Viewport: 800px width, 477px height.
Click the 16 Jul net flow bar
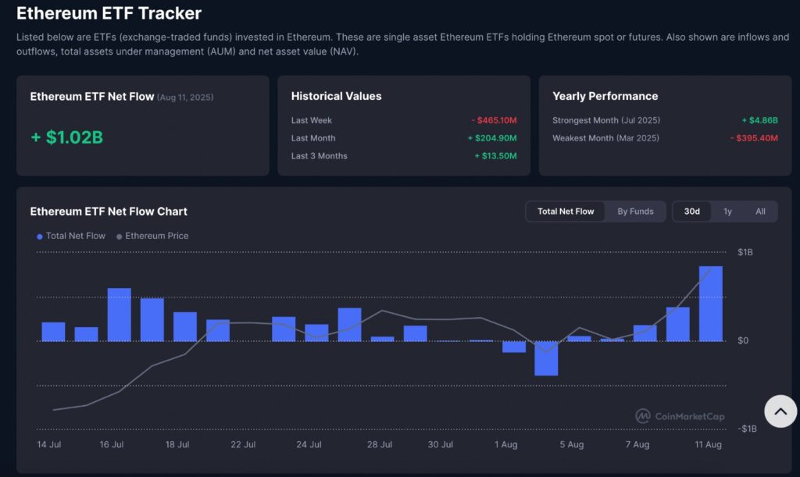119,315
